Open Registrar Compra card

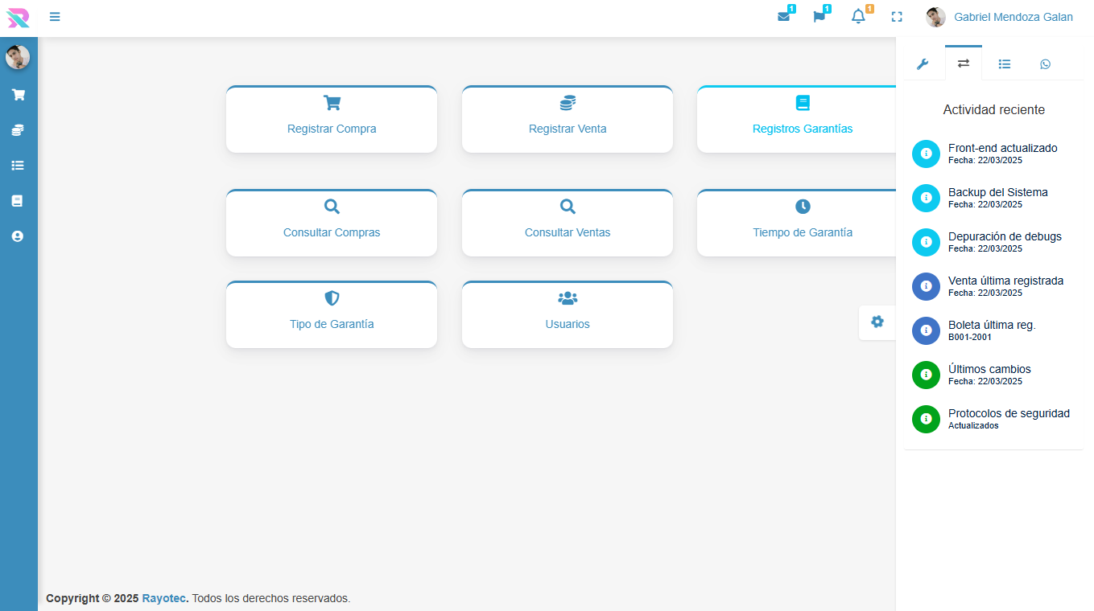332,119
